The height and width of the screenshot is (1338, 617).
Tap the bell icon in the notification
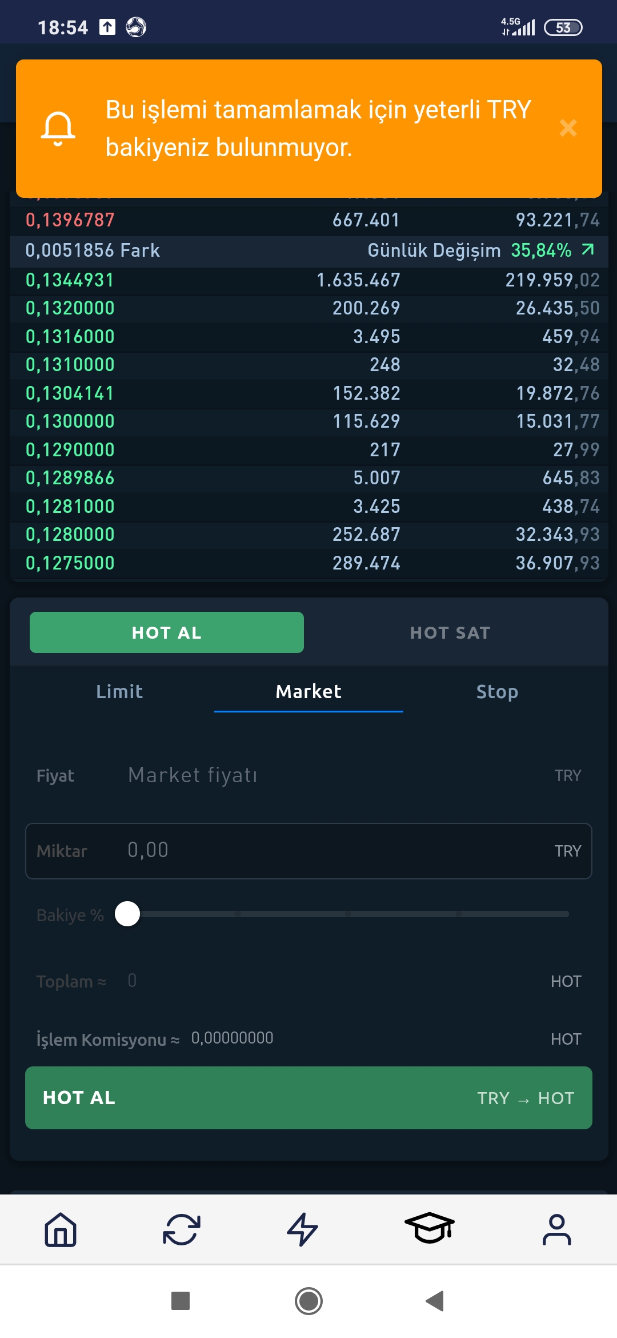click(x=58, y=129)
